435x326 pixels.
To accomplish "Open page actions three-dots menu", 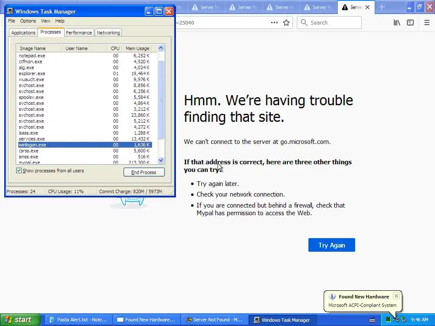I will (x=274, y=23).
